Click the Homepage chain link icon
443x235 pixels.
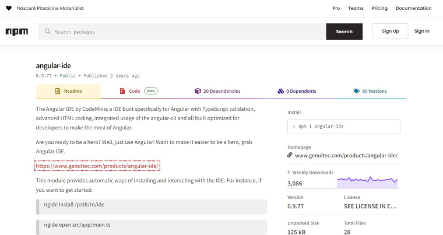[x=290, y=155]
